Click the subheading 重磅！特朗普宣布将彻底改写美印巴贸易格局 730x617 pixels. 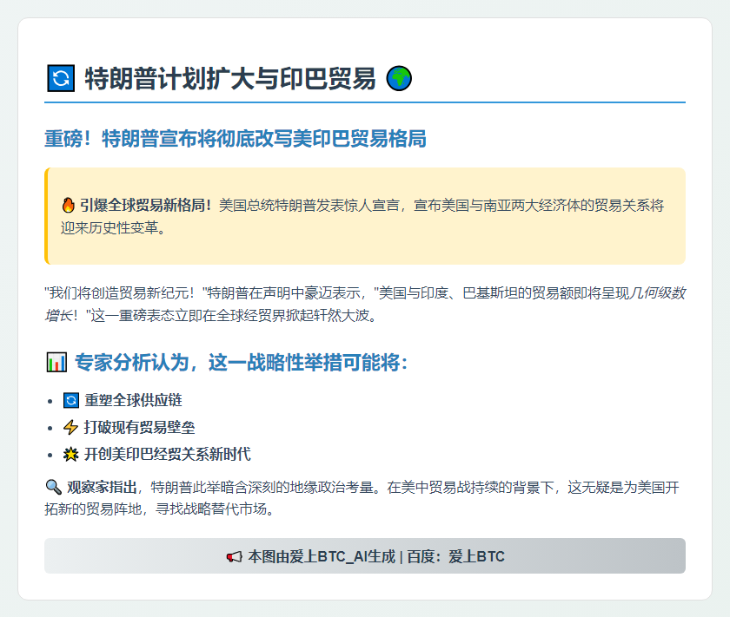[x=236, y=139]
